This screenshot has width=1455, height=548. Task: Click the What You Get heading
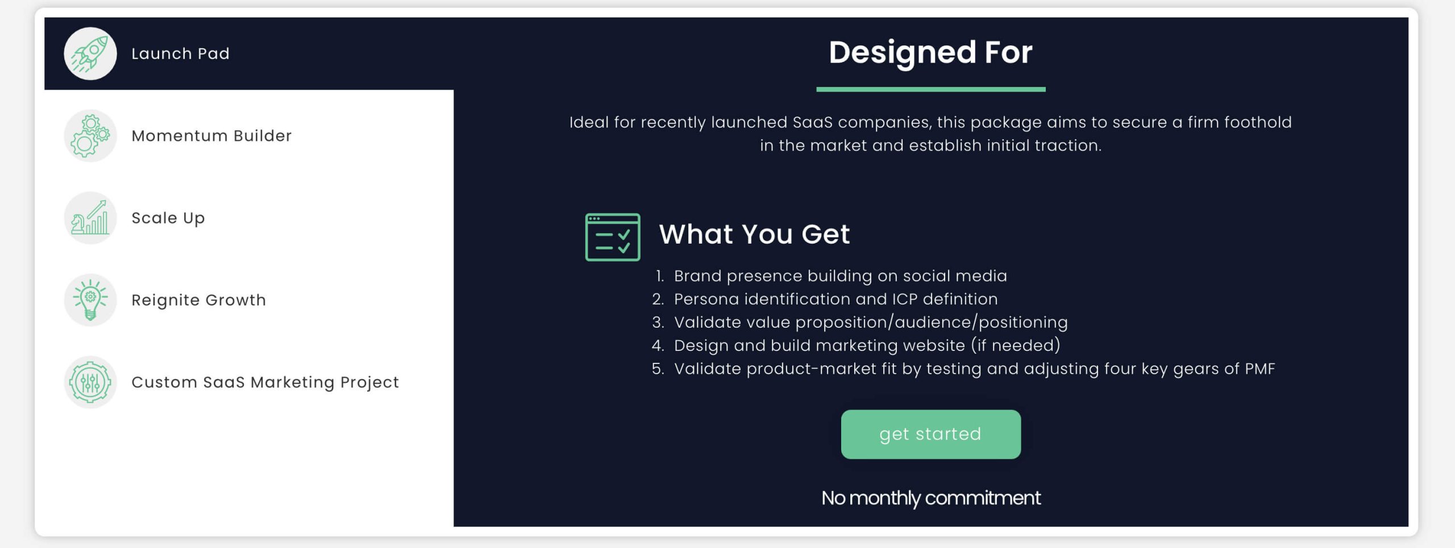pos(754,234)
